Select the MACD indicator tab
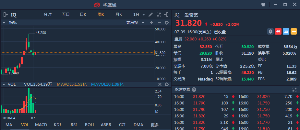The image size is (300, 130). point(41,125)
